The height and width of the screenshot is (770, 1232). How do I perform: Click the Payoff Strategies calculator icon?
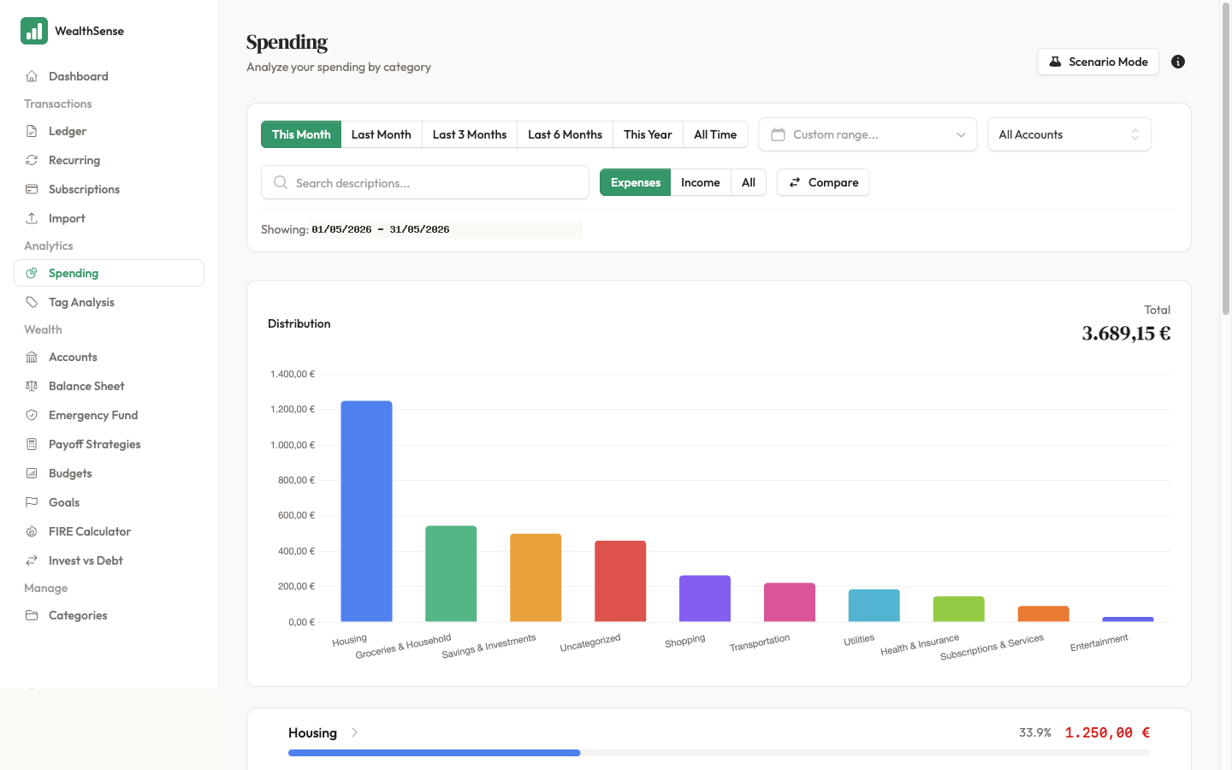(x=32, y=444)
